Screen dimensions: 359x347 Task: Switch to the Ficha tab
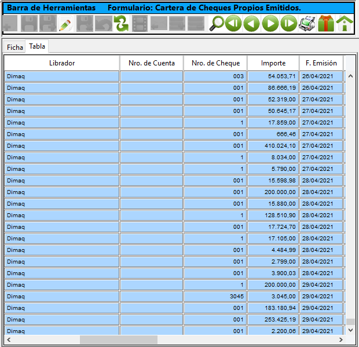15,48
